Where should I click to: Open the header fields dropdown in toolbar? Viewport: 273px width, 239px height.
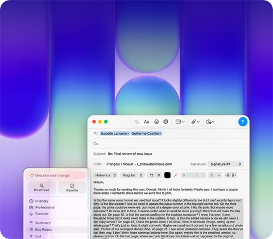180,122
